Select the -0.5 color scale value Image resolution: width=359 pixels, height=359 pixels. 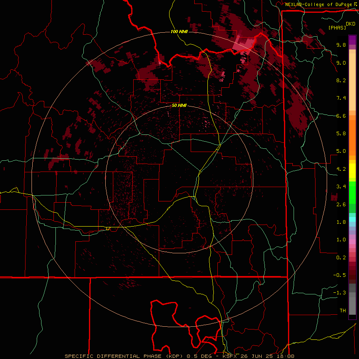339,275
